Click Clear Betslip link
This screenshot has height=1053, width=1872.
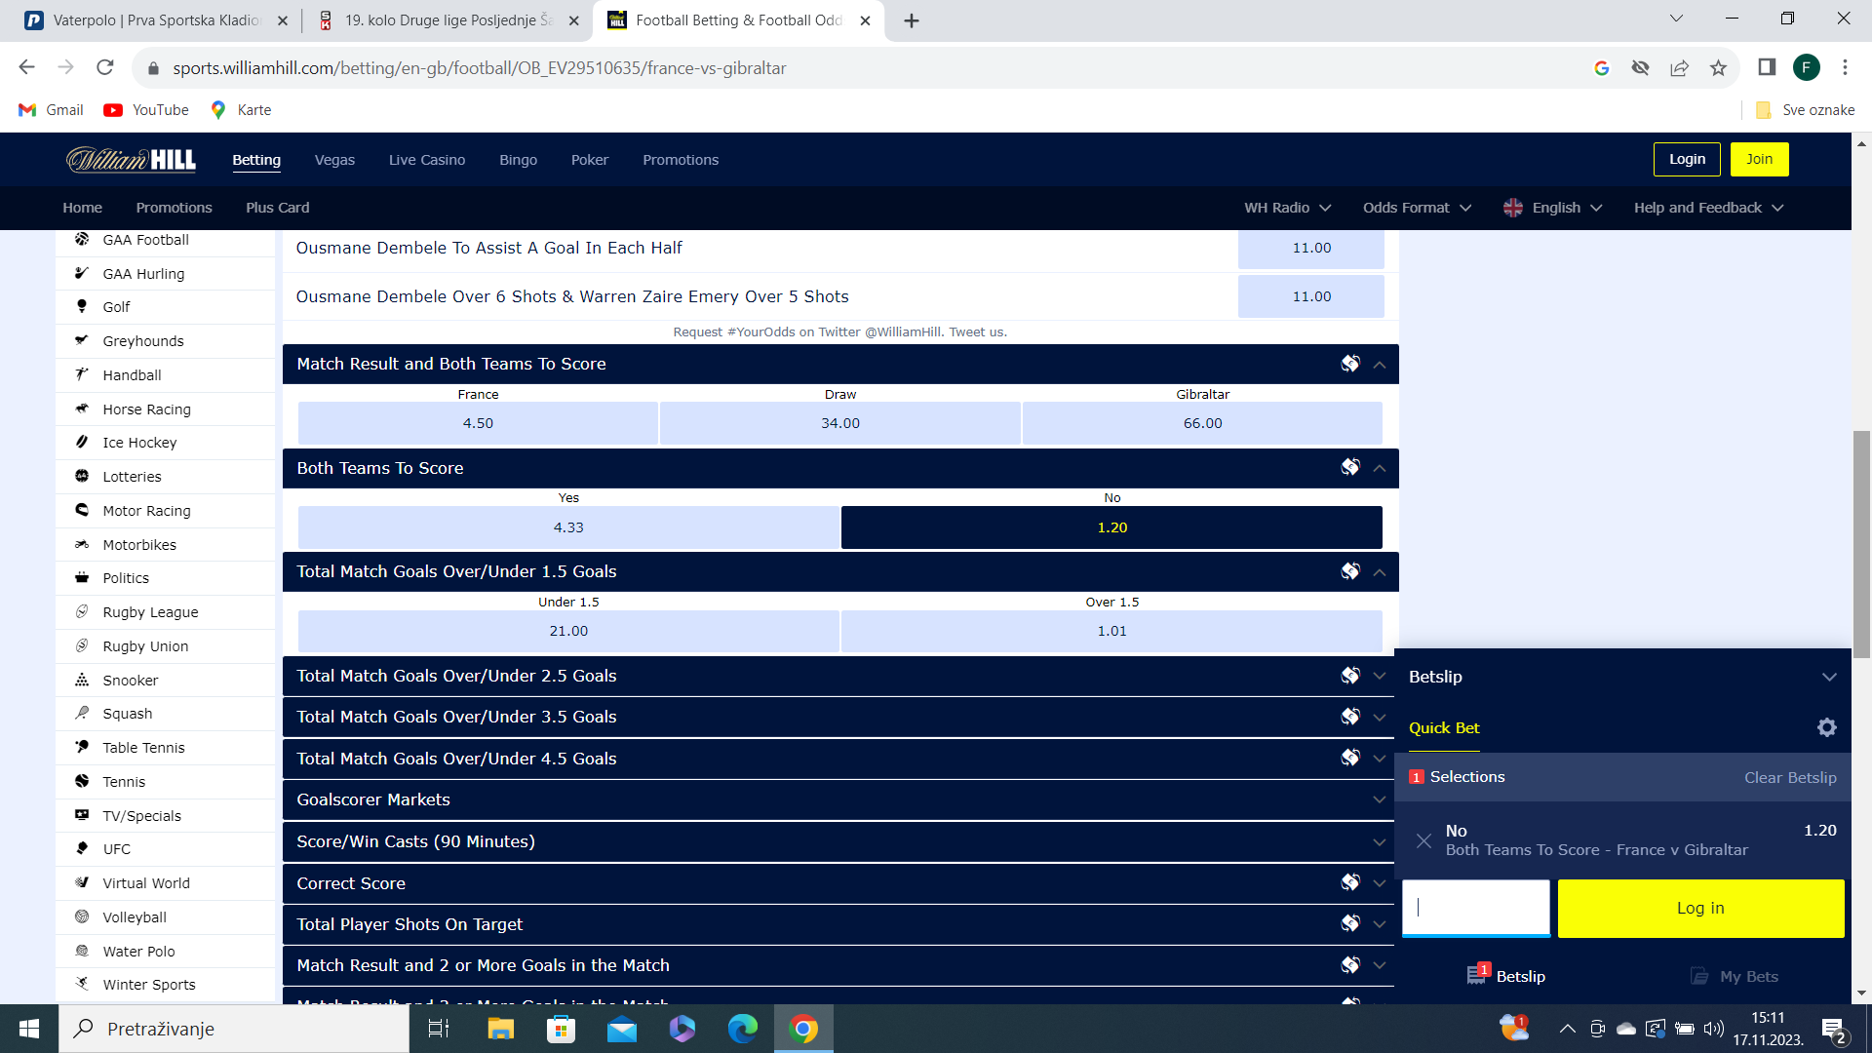tap(1790, 777)
